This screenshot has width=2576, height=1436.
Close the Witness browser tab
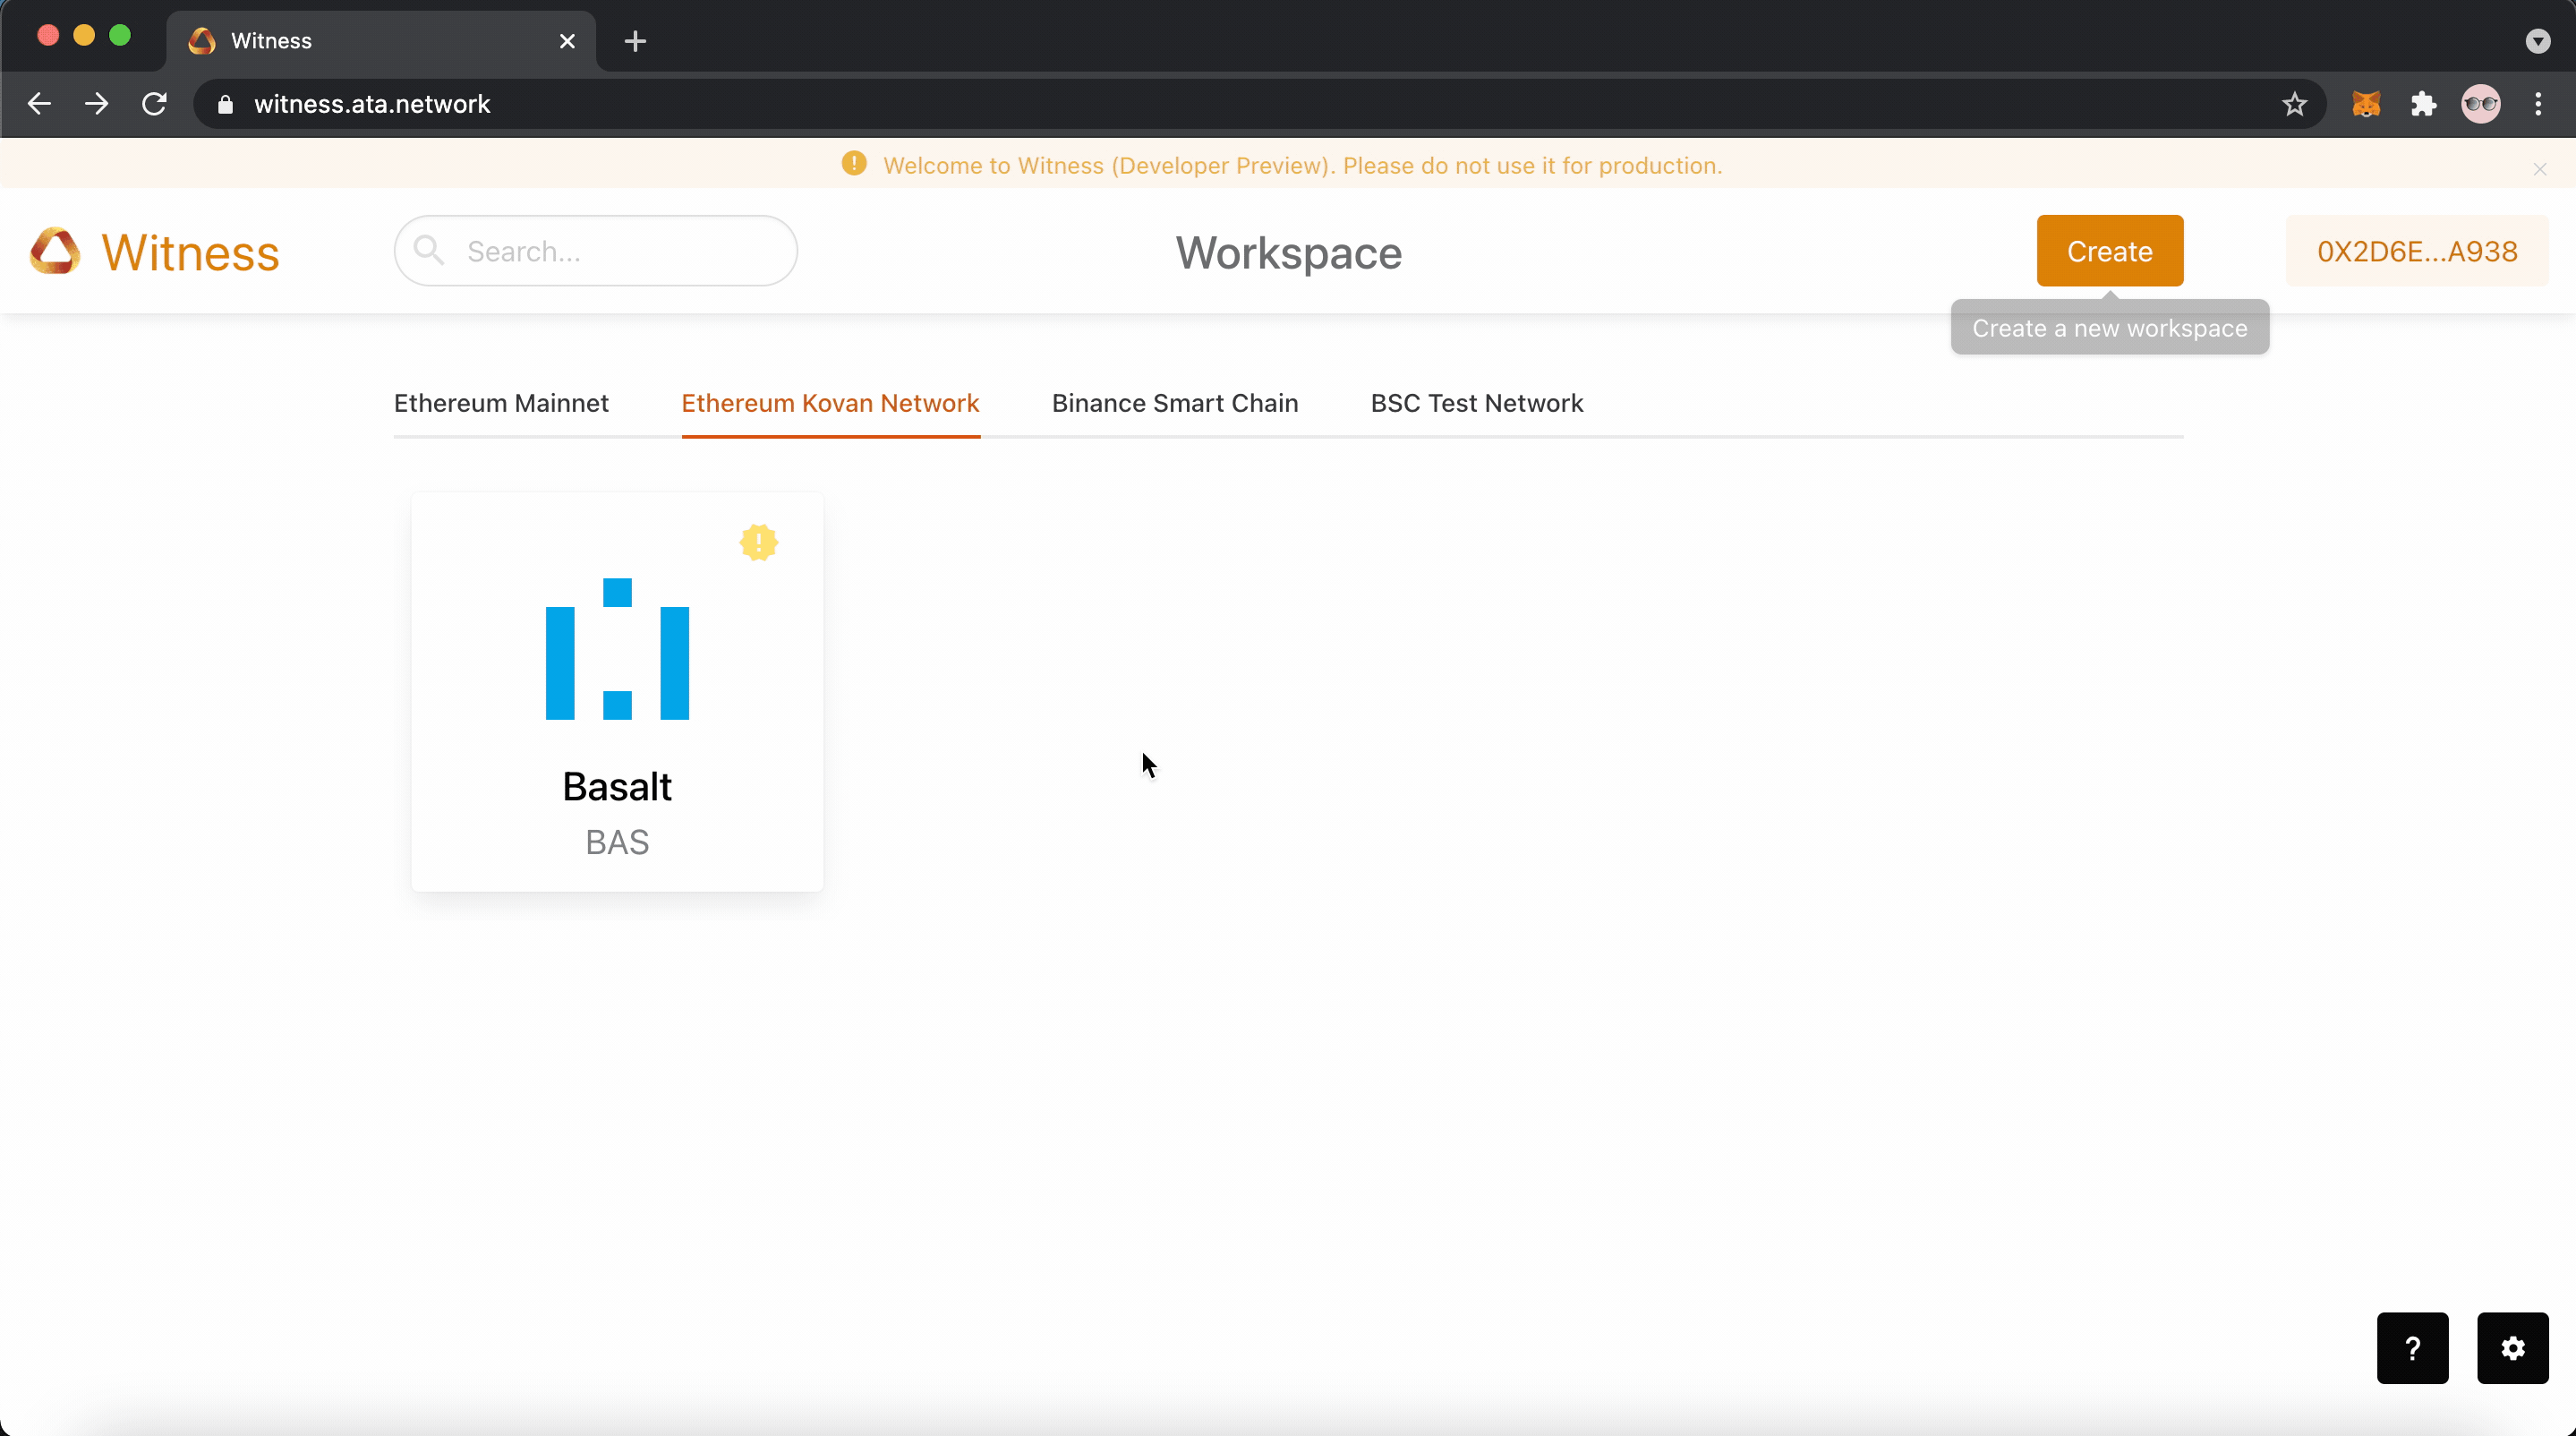[567, 41]
